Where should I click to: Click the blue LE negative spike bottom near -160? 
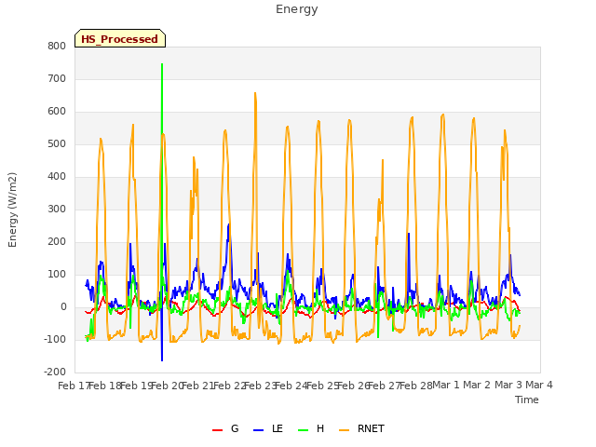click(162, 360)
